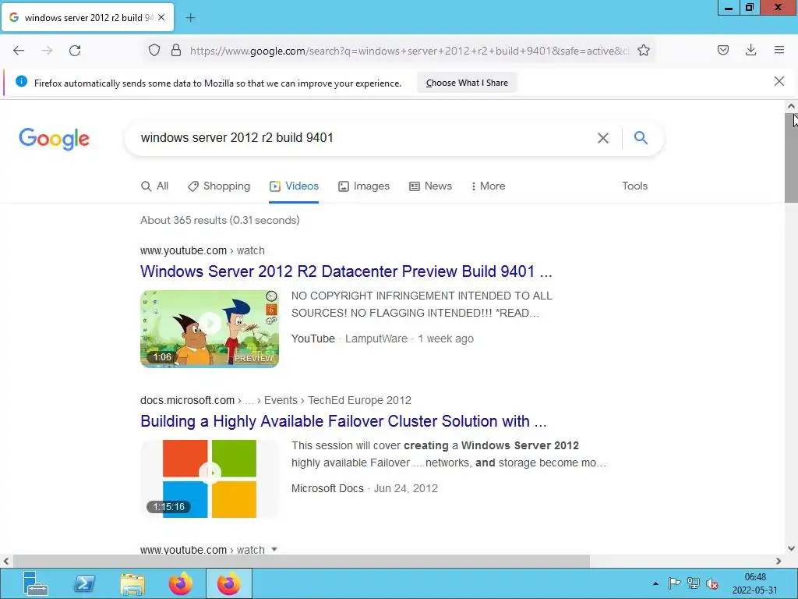Click the horizontal scrollbar left arrow
The height and width of the screenshot is (599, 798).
click(5, 561)
